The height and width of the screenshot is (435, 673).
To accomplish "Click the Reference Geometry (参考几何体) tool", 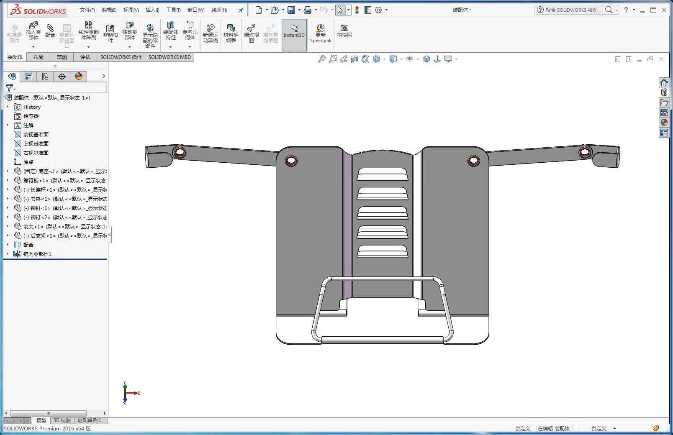I will (190, 31).
